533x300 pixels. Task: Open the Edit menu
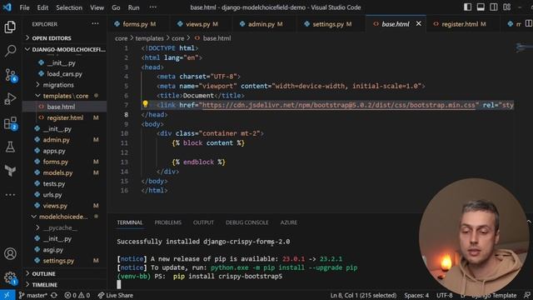tap(42, 7)
